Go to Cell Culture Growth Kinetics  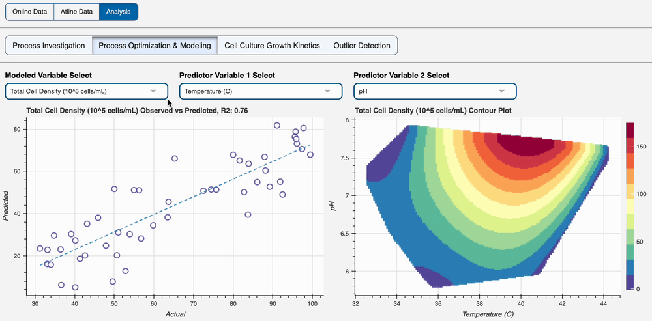(x=272, y=46)
